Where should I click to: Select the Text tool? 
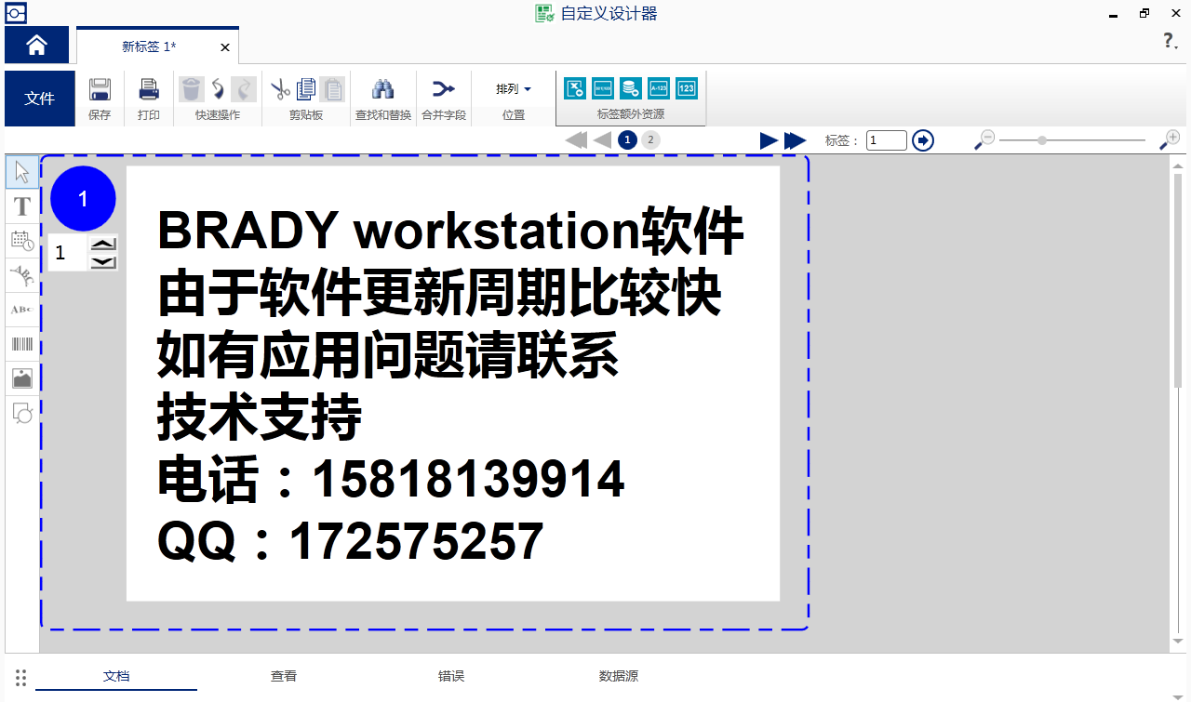tap(22, 206)
